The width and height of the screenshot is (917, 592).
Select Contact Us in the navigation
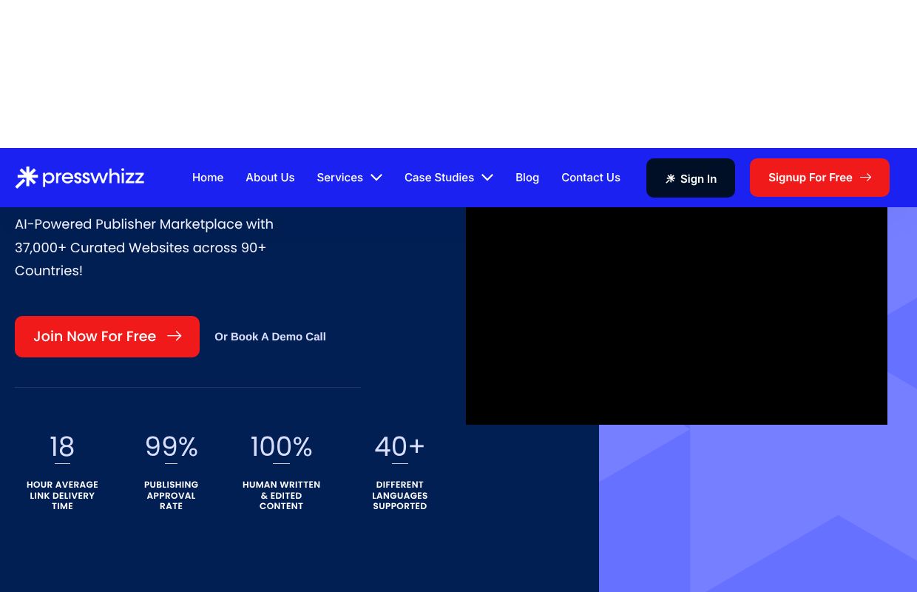tap(591, 177)
